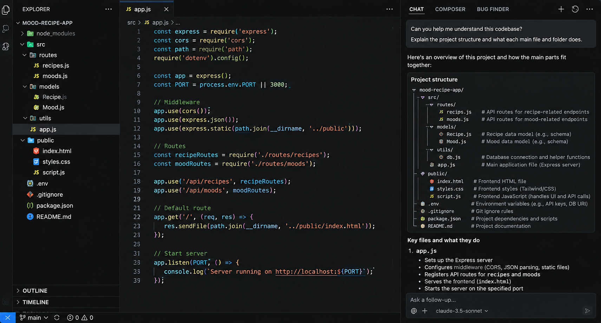This screenshot has height=323, width=601.
Task: Start a new chat with plus icon
Action: point(561,9)
